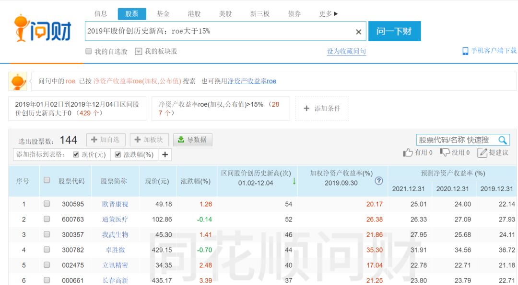Click the plus icon on 添加条件
Image resolution: width=518 pixels, height=285 pixels.
[307, 108]
